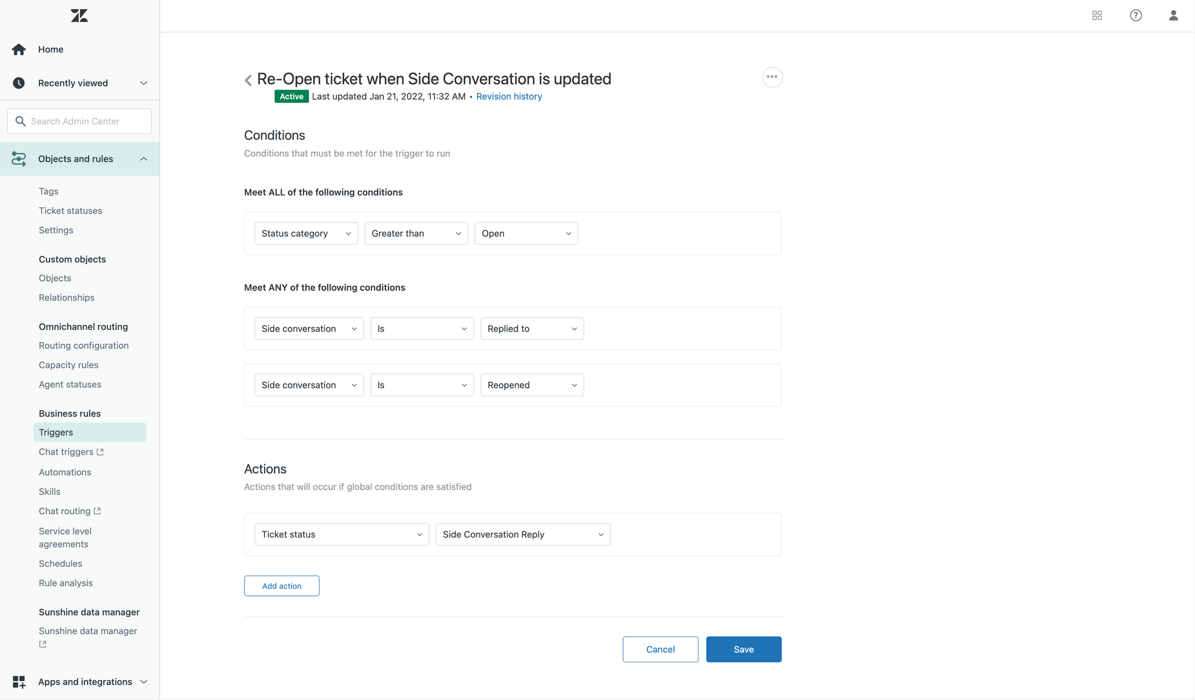Screen dimensions: 1195x700
Task: Open the three-dot trigger options menu
Action: coord(772,77)
